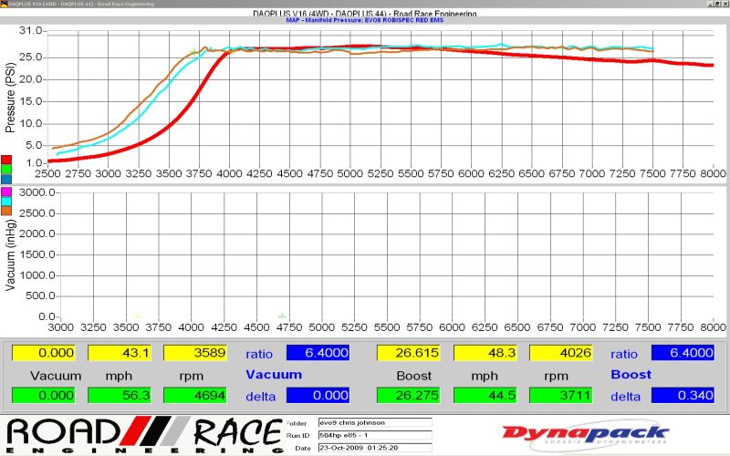Viewport: 730px width, 456px height.
Task: Close the DAQPLUS window
Action: [725, 4]
